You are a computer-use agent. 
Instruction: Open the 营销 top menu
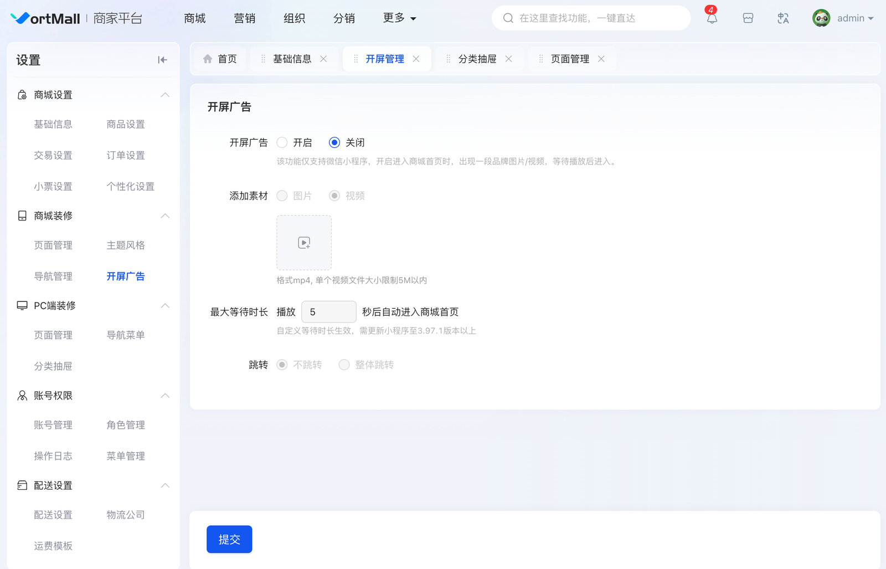pos(244,18)
